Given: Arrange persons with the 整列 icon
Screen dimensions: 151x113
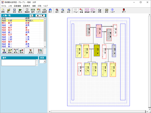Looking at the screenshot, I should point(33,11).
